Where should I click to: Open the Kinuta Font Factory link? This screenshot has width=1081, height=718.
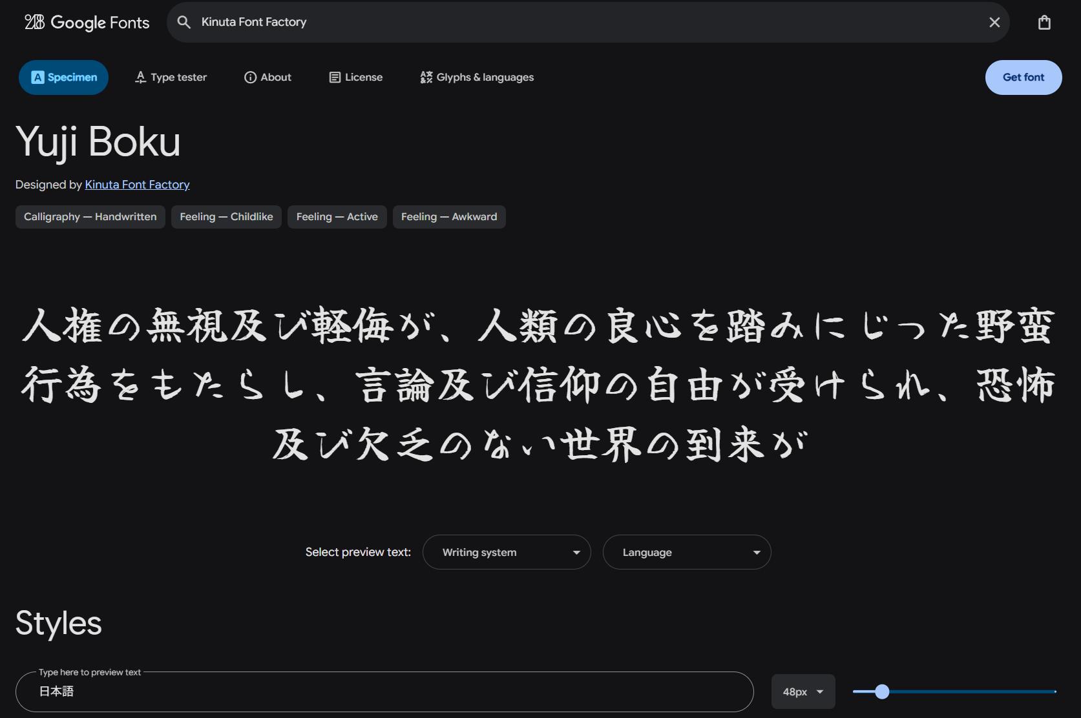pyautogui.click(x=136, y=185)
